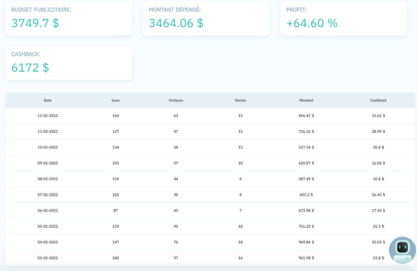Click the cashback total 6172 $
This screenshot has width=417, height=271.
(30, 67)
